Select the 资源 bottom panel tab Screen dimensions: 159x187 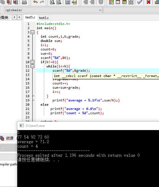pyautogui.click(x=7, y=138)
